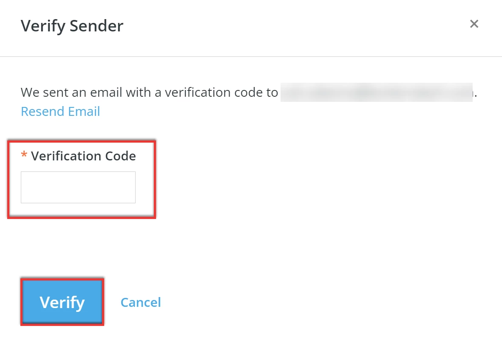Click the Verification Code field label
The width and height of the screenshot is (502, 345).
point(83,156)
